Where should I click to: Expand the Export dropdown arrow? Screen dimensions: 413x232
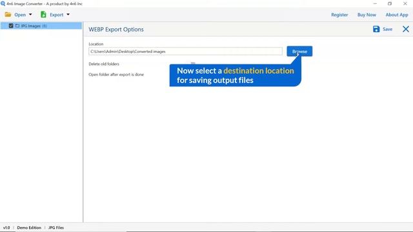click(x=68, y=15)
